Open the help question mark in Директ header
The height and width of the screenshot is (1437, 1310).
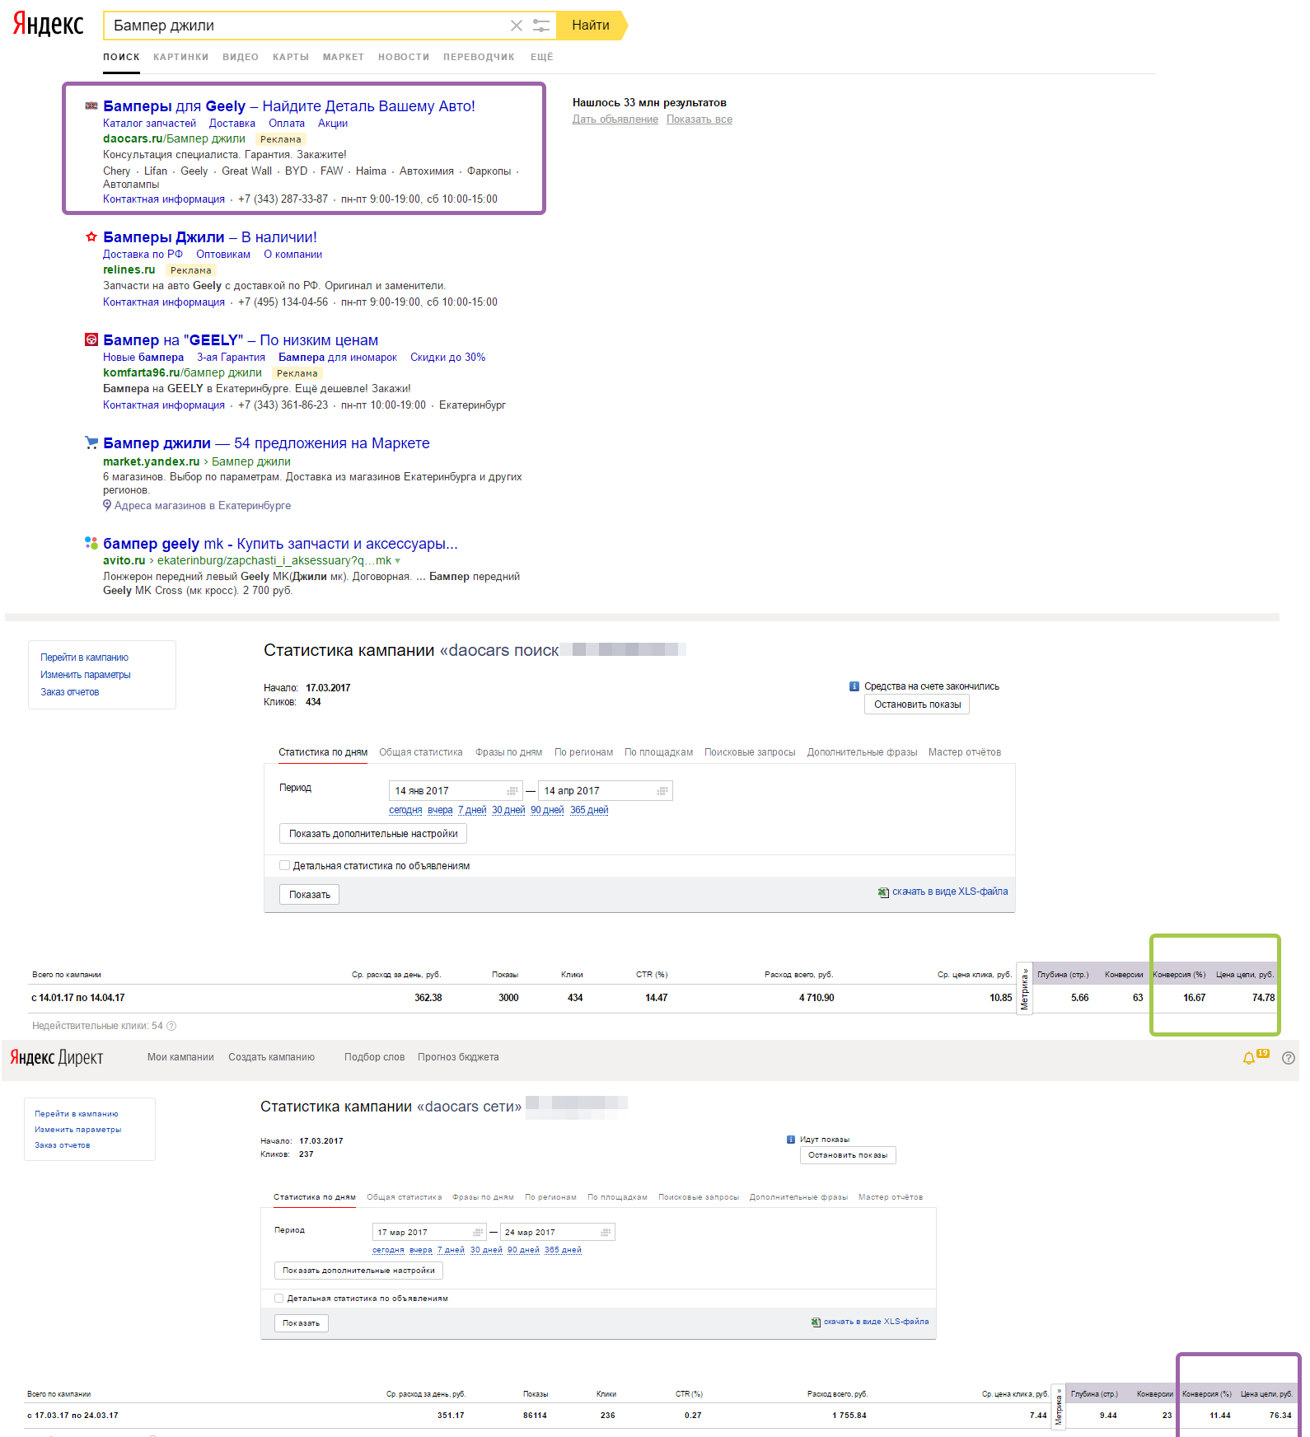1289,1058
